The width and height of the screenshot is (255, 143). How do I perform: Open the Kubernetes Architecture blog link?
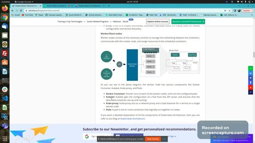[133, 119]
